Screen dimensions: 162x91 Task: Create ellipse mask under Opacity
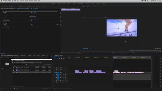pos(3,23)
